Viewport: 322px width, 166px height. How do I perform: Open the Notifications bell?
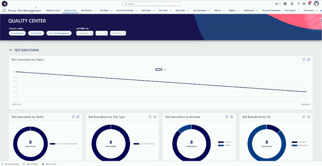[x=309, y=3]
